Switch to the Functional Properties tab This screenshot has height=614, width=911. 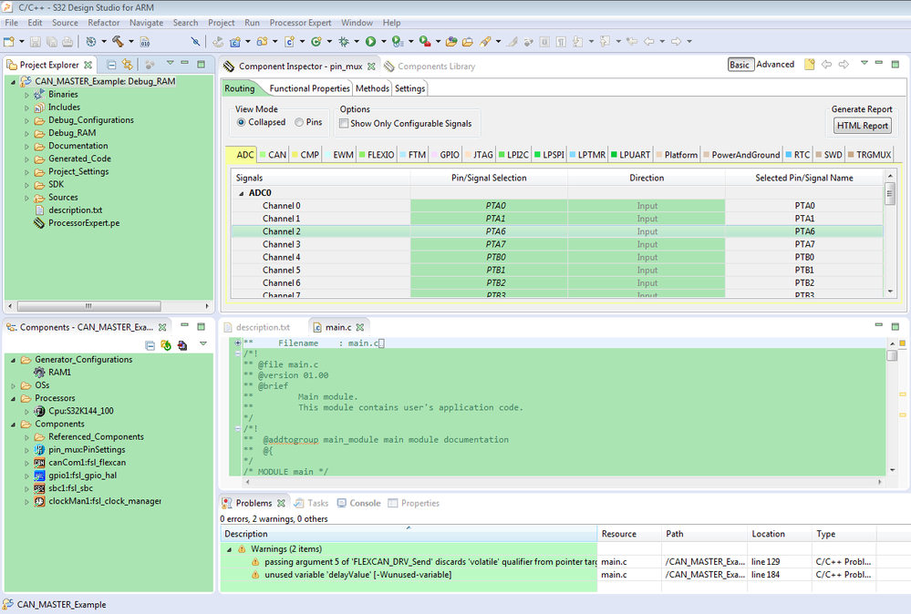coord(309,88)
